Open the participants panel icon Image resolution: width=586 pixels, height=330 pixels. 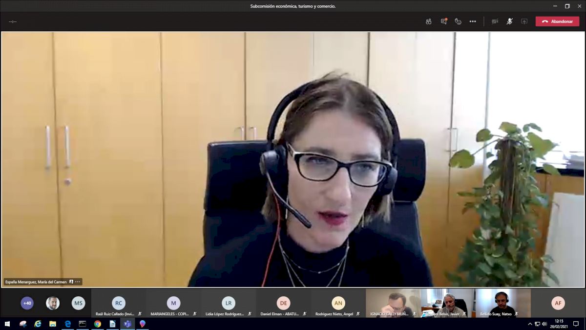(x=428, y=22)
